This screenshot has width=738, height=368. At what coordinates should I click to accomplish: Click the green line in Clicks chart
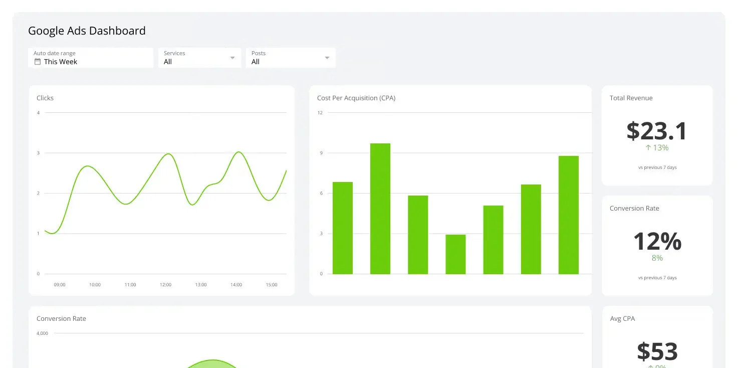coord(167,154)
